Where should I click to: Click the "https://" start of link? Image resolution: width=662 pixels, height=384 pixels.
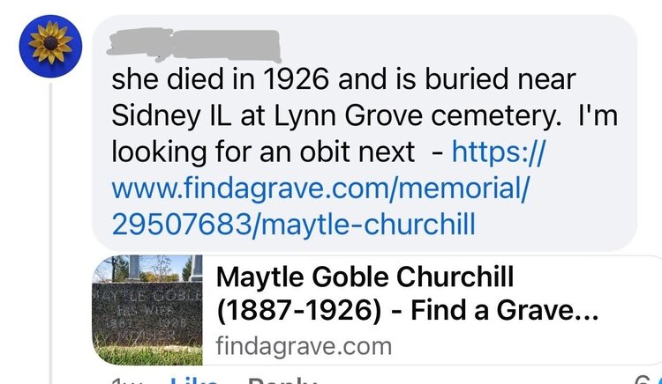pyautogui.click(x=497, y=152)
